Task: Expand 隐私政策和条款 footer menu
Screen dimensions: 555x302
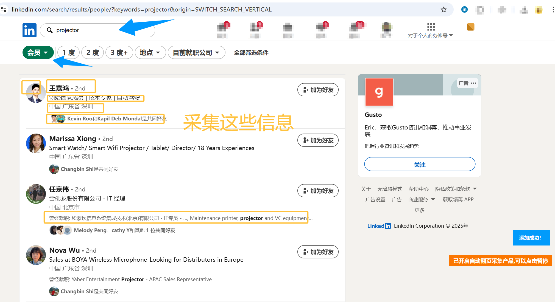Action: 456,189
